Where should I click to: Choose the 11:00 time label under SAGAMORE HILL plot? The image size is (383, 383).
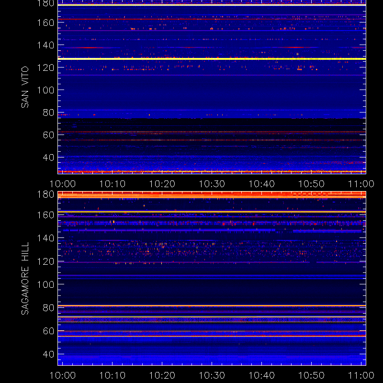point(361,375)
